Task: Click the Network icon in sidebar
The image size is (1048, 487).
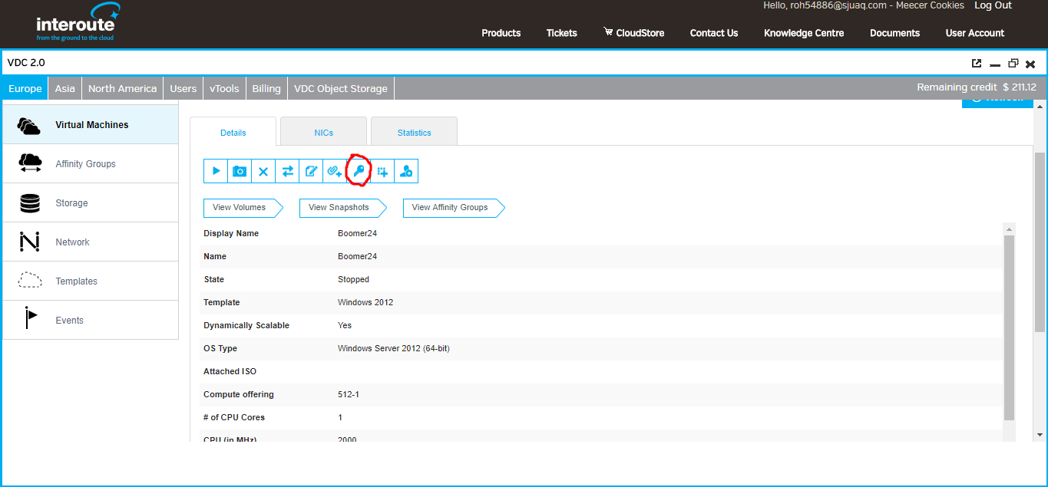Action: click(x=29, y=242)
